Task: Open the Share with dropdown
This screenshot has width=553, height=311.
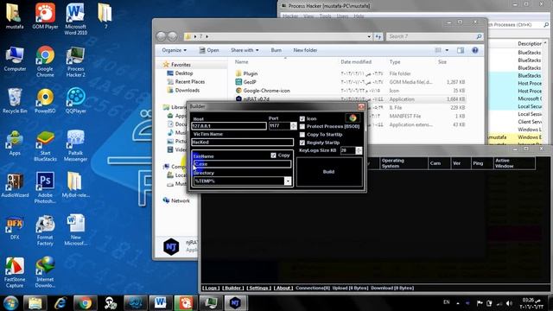Action: 245,50
